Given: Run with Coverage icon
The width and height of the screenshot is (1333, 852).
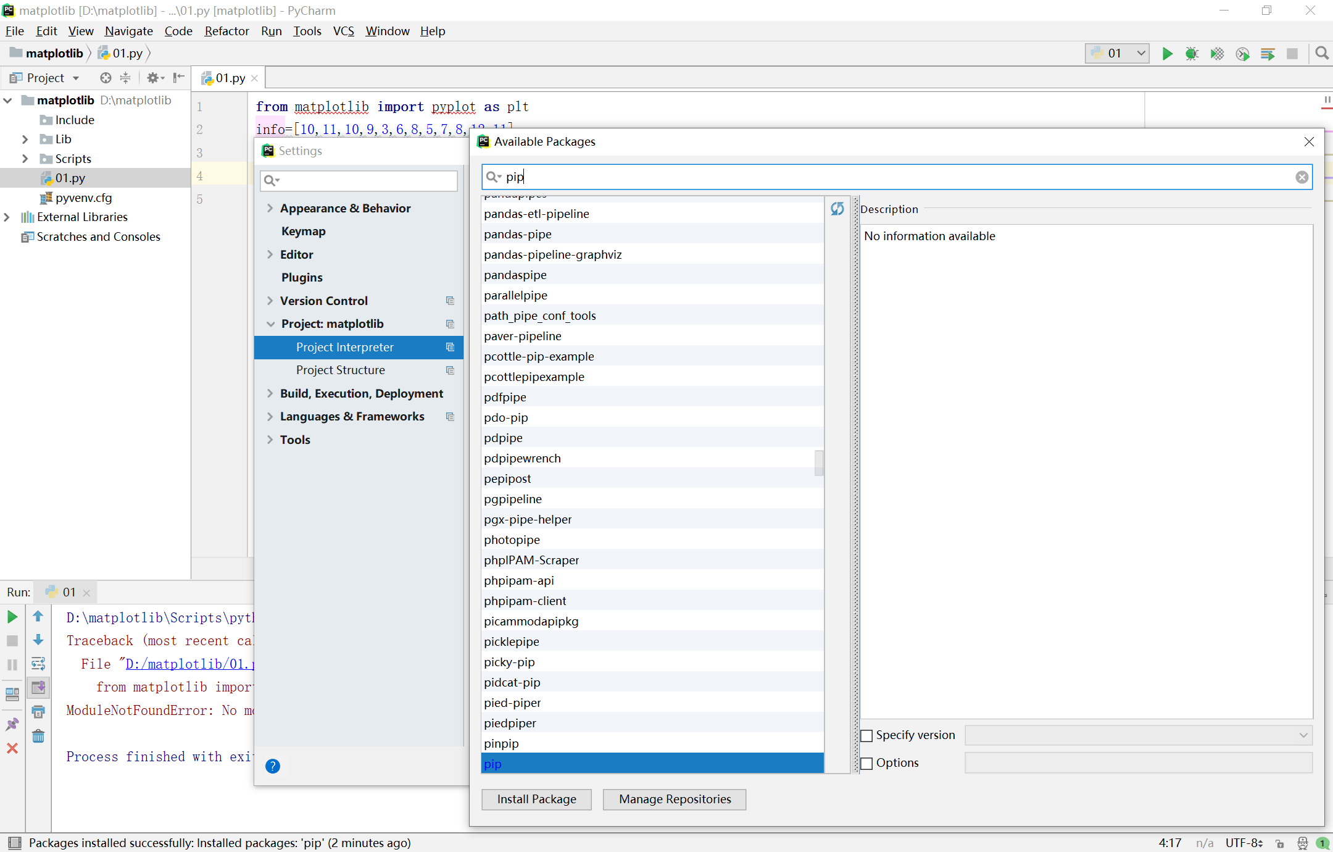Looking at the screenshot, I should pos(1217,54).
